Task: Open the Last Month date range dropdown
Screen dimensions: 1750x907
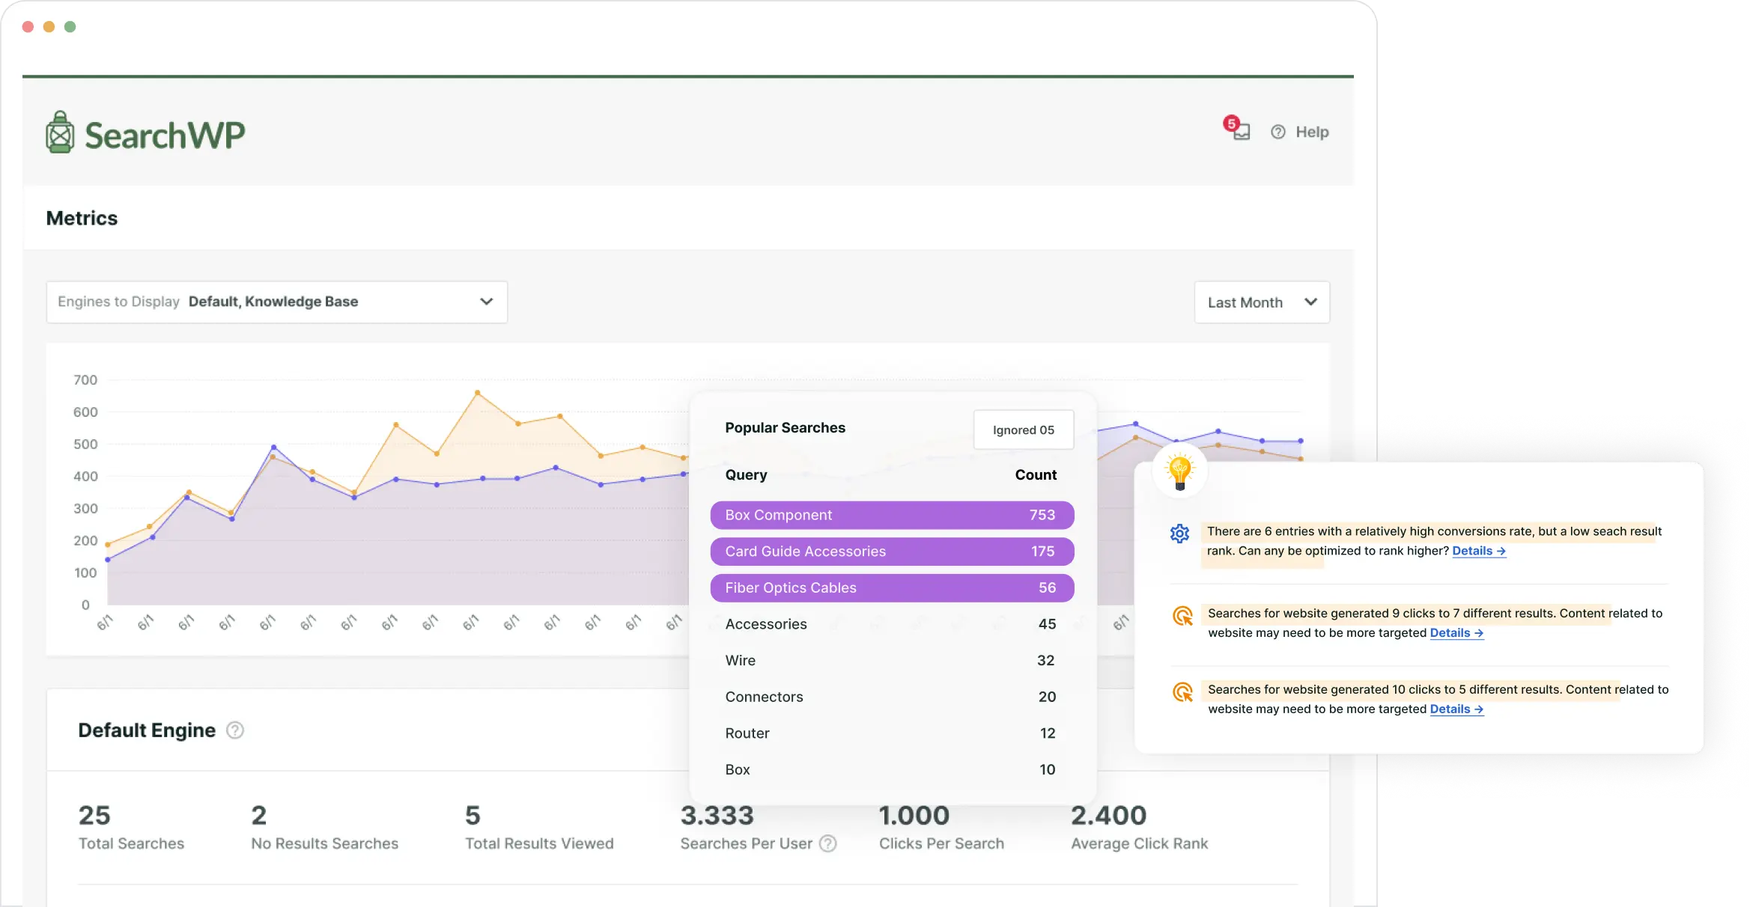Action: coord(1261,302)
